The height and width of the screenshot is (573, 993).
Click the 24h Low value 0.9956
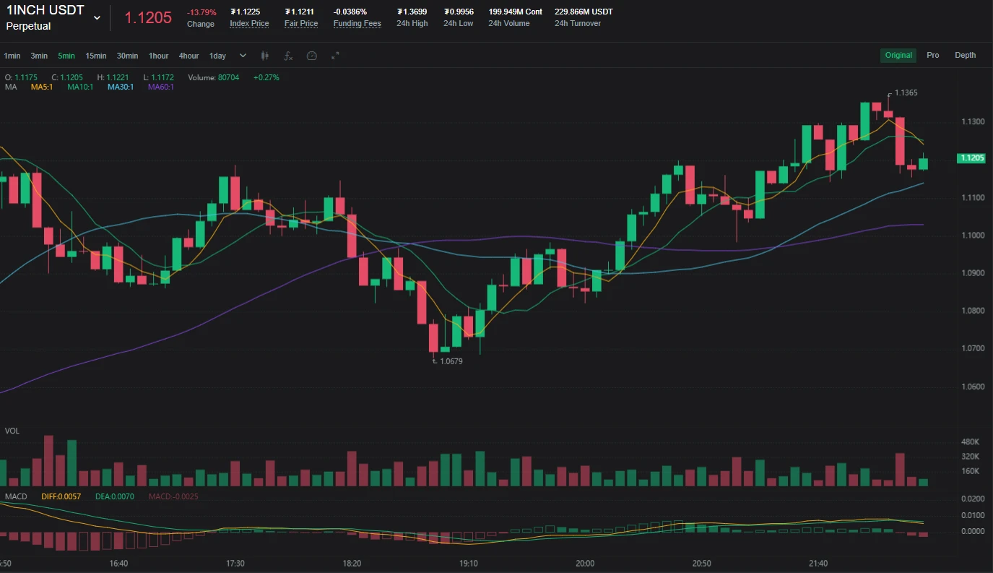pyautogui.click(x=459, y=12)
